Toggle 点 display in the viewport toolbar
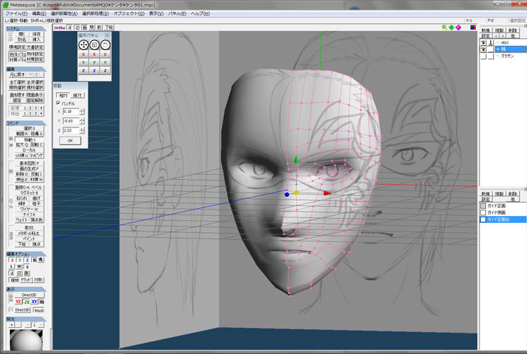The height and width of the screenshot is (354, 527). pos(70,28)
